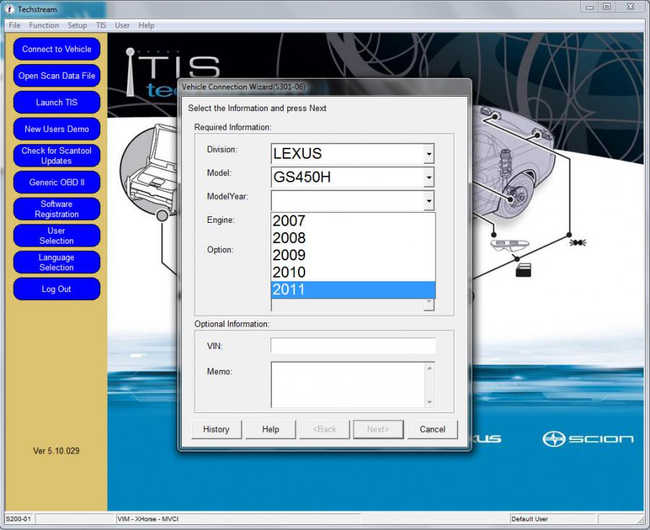Expand the Division dropdown showing LEXUS

[429, 154]
